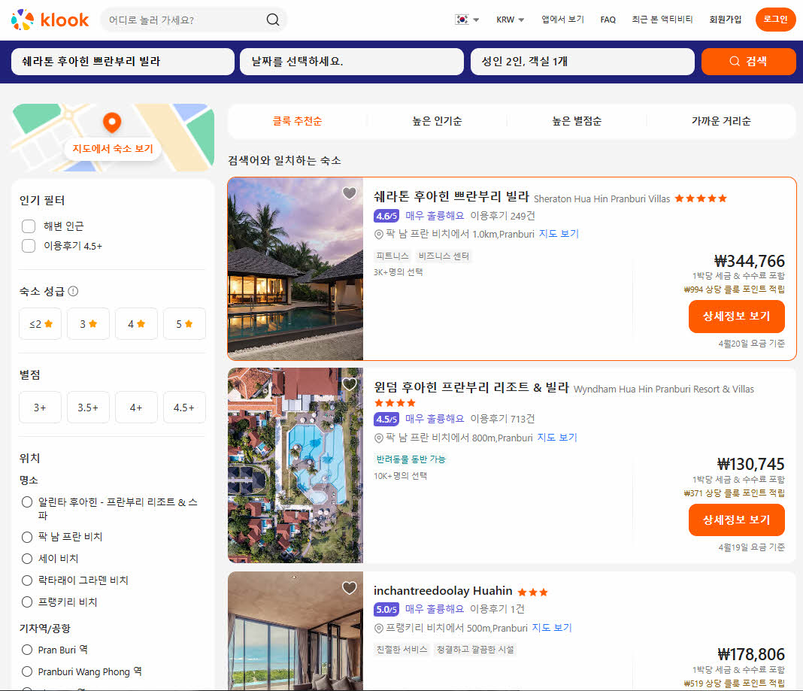Sort by 클룩 추천순 tab
Screen dimensions: 803x691
[x=297, y=121]
